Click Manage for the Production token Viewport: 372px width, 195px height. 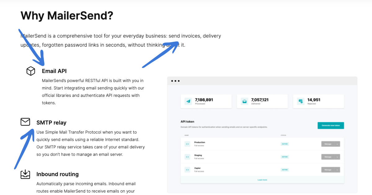(328, 144)
